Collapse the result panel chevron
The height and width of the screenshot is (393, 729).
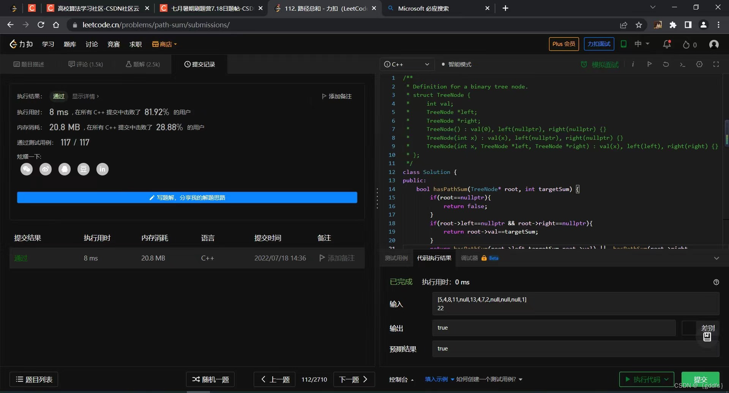[716, 258]
